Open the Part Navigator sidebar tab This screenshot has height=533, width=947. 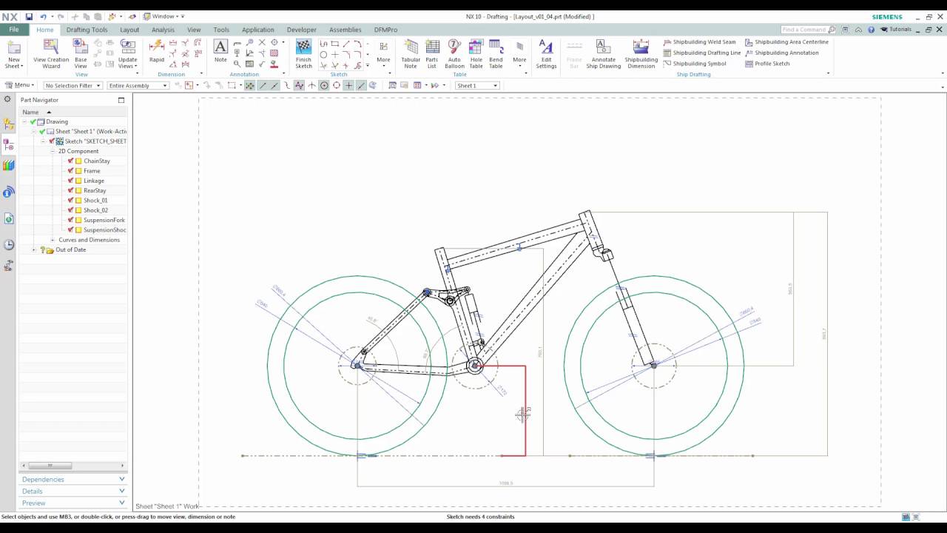point(8,144)
